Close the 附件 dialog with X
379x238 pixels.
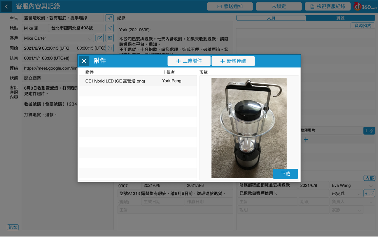coord(84,61)
